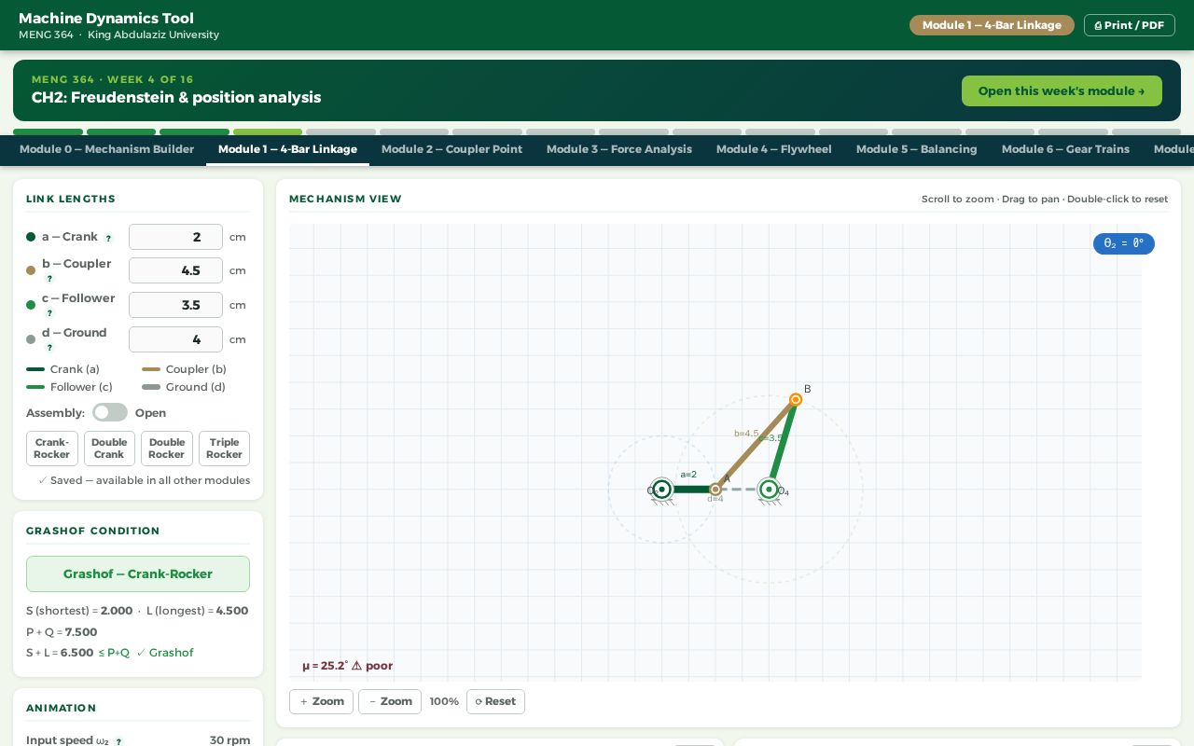Click the + Zoom button

[321, 701]
